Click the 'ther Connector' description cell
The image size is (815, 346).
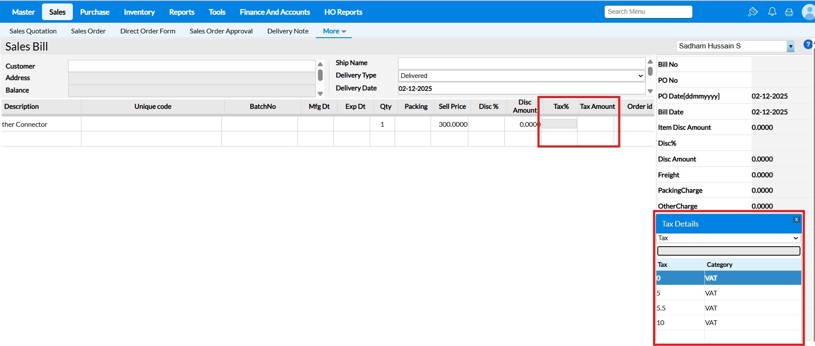(41, 124)
